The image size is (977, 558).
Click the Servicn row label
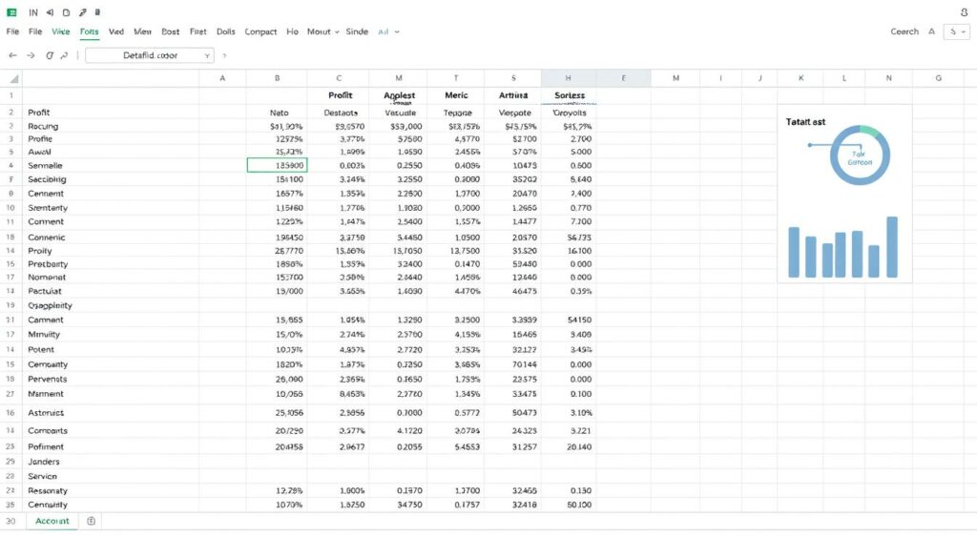(42, 476)
